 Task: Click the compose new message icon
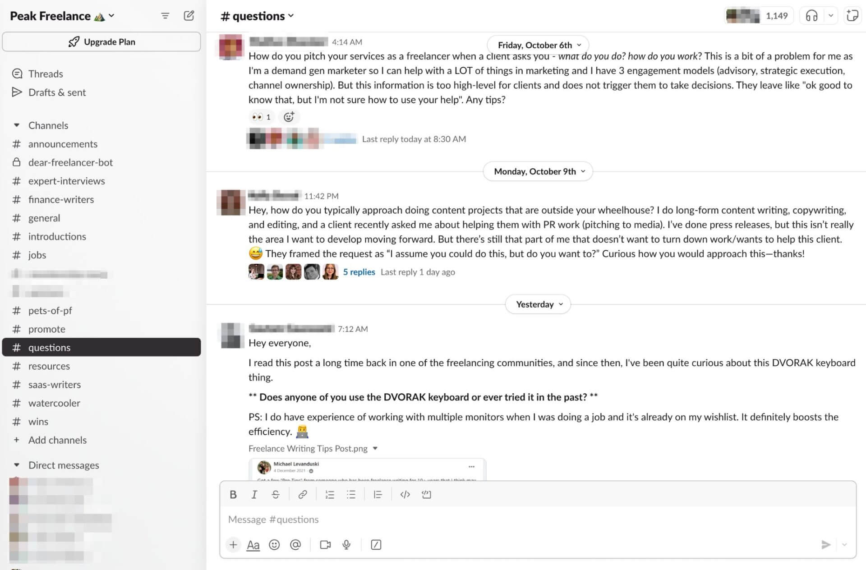(189, 15)
